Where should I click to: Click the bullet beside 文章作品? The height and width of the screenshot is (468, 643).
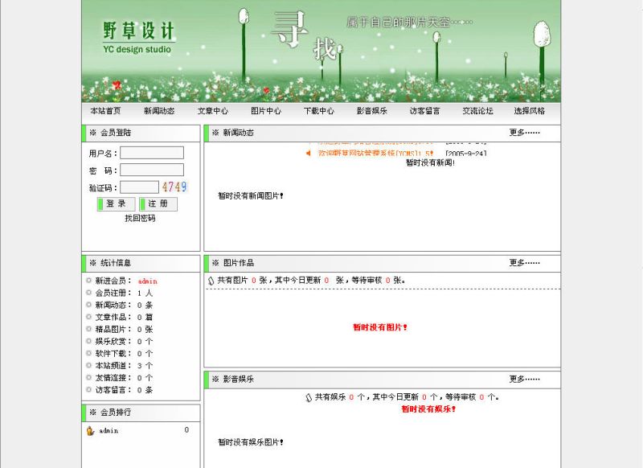[88, 317]
